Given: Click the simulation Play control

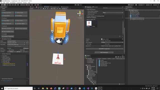Looking at the screenshot, I should 18,52.
